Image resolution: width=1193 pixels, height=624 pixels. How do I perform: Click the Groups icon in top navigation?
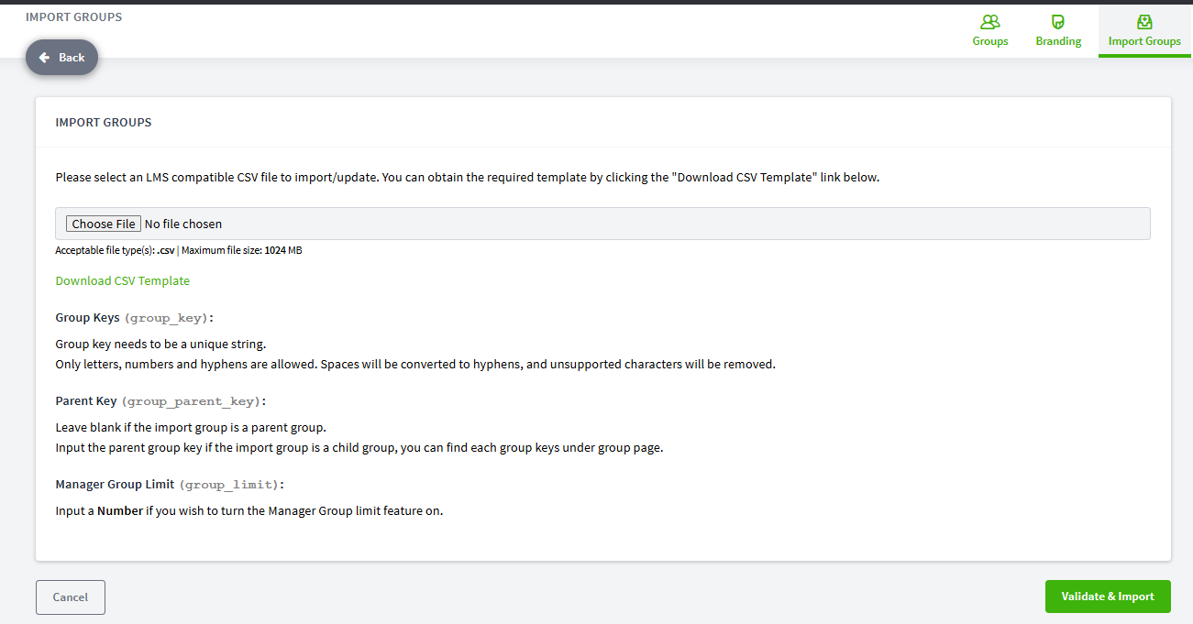pyautogui.click(x=990, y=22)
